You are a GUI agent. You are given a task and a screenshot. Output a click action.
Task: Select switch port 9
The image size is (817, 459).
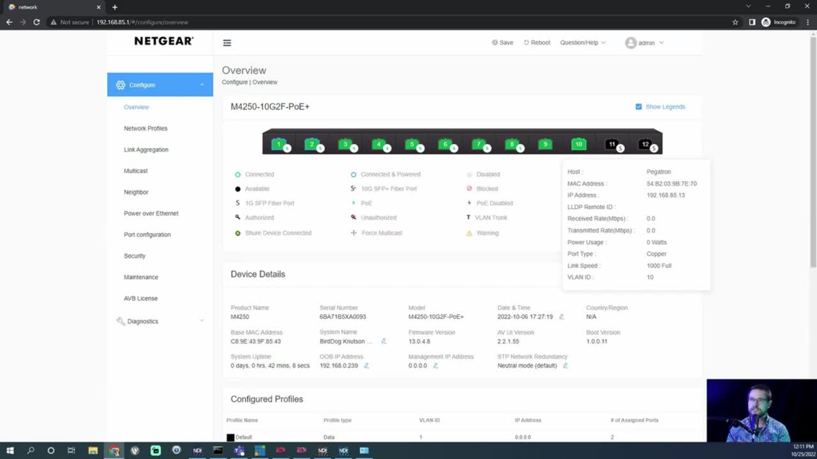(x=545, y=144)
